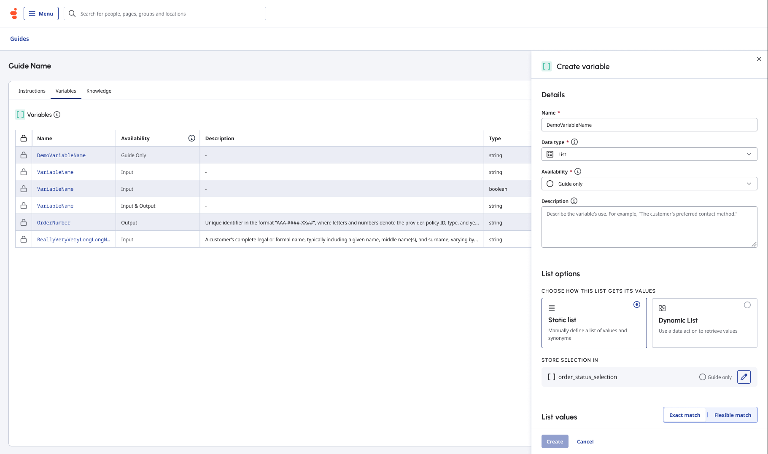Click the info icon beside the Availability field label
The width and height of the screenshot is (768, 454).
(x=578, y=171)
